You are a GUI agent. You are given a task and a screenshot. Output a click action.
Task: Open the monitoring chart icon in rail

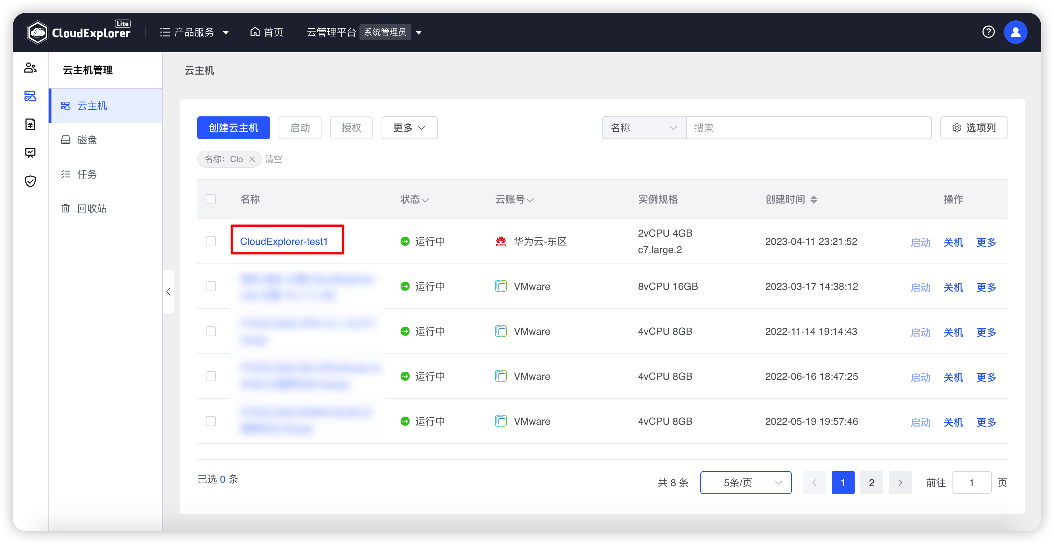(x=30, y=153)
